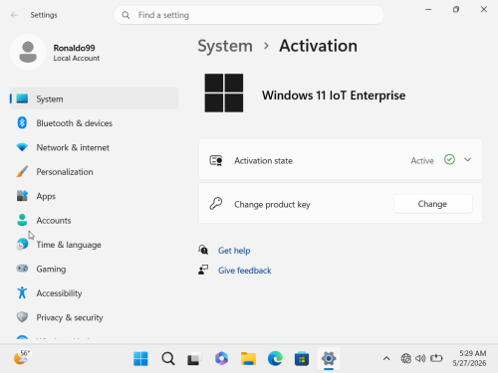Click the Personalization paintbrush icon

click(x=22, y=171)
